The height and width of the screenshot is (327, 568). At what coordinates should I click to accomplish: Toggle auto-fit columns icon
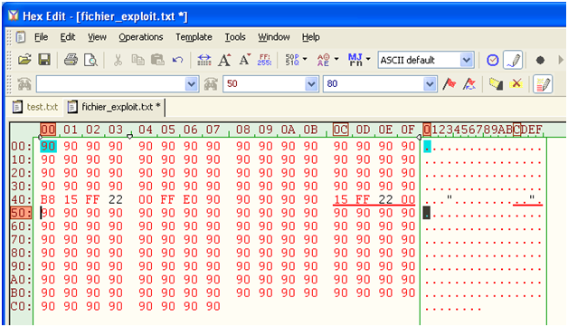click(204, 60)
